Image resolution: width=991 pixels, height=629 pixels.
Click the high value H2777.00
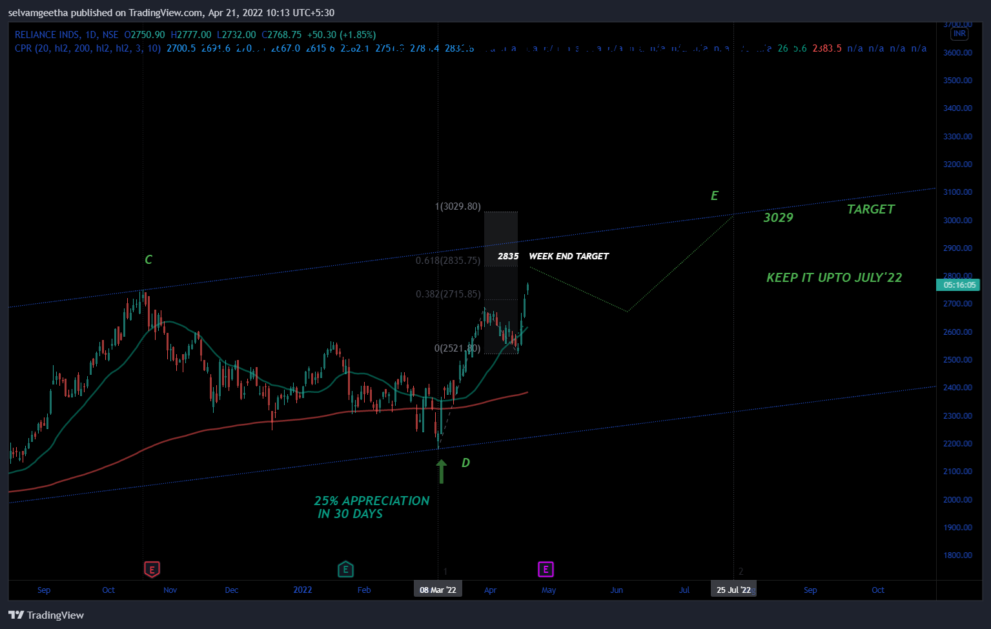tap(191, 35)
